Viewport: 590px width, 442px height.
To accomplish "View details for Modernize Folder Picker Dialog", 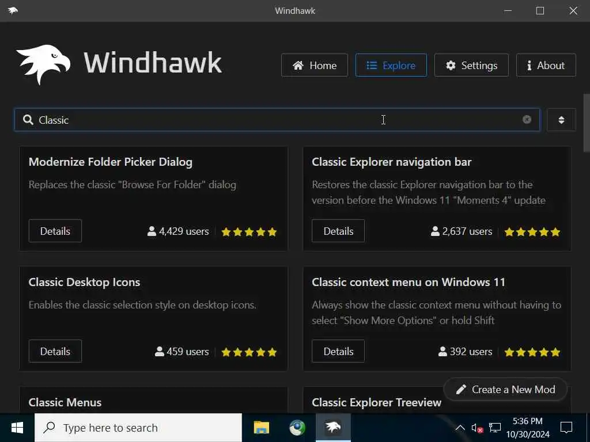I will 55,231.
